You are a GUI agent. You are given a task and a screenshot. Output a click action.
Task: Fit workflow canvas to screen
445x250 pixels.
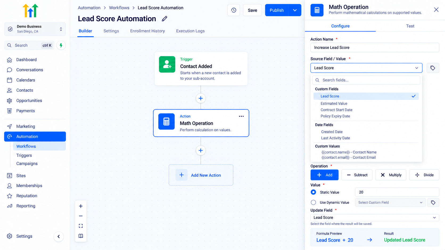[81, 226]
